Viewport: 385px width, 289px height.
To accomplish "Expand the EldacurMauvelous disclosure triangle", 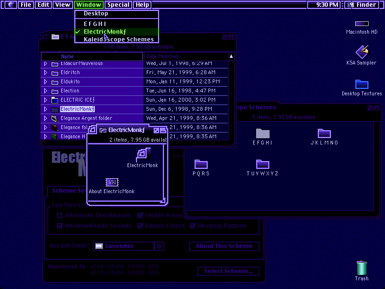I will 45,64.
